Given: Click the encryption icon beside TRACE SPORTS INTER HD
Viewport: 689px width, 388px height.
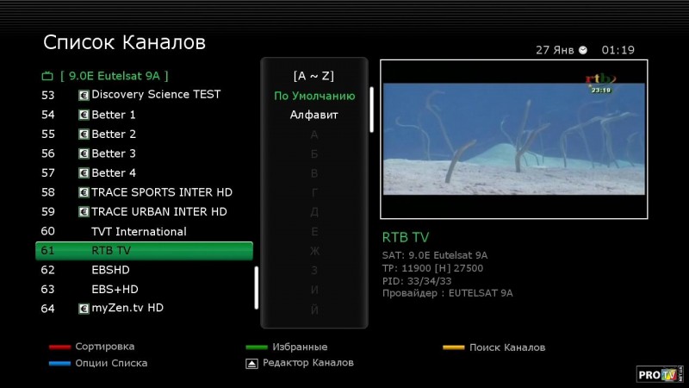Looking at the screenshot, I should [84, 192].
